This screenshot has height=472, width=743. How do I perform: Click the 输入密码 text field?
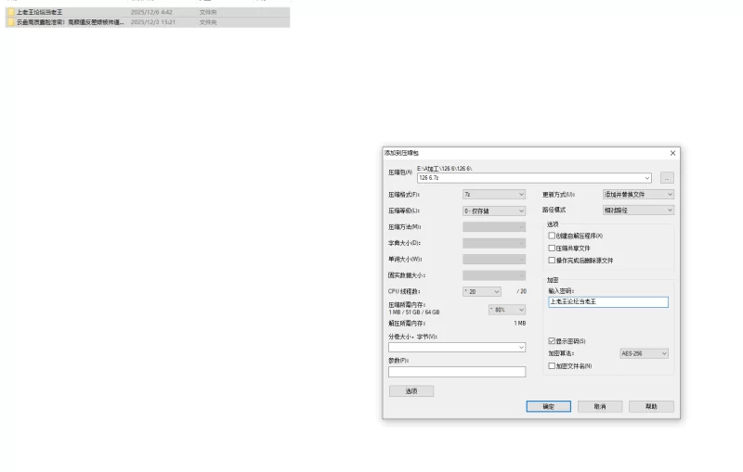point(608,302)
